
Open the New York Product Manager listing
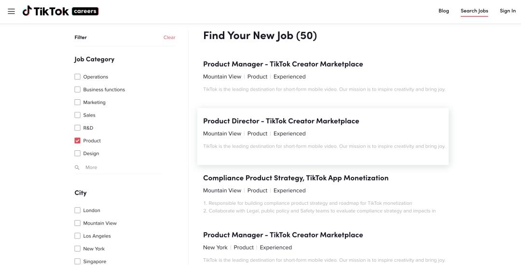coord(283,235)
